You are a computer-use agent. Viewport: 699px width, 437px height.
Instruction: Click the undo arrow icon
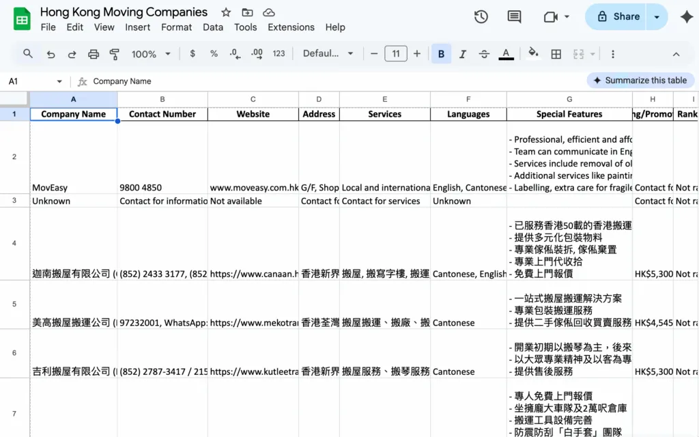(51, 54)
